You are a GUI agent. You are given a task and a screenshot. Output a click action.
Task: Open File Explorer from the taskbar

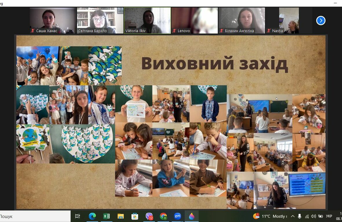(121, 216)
